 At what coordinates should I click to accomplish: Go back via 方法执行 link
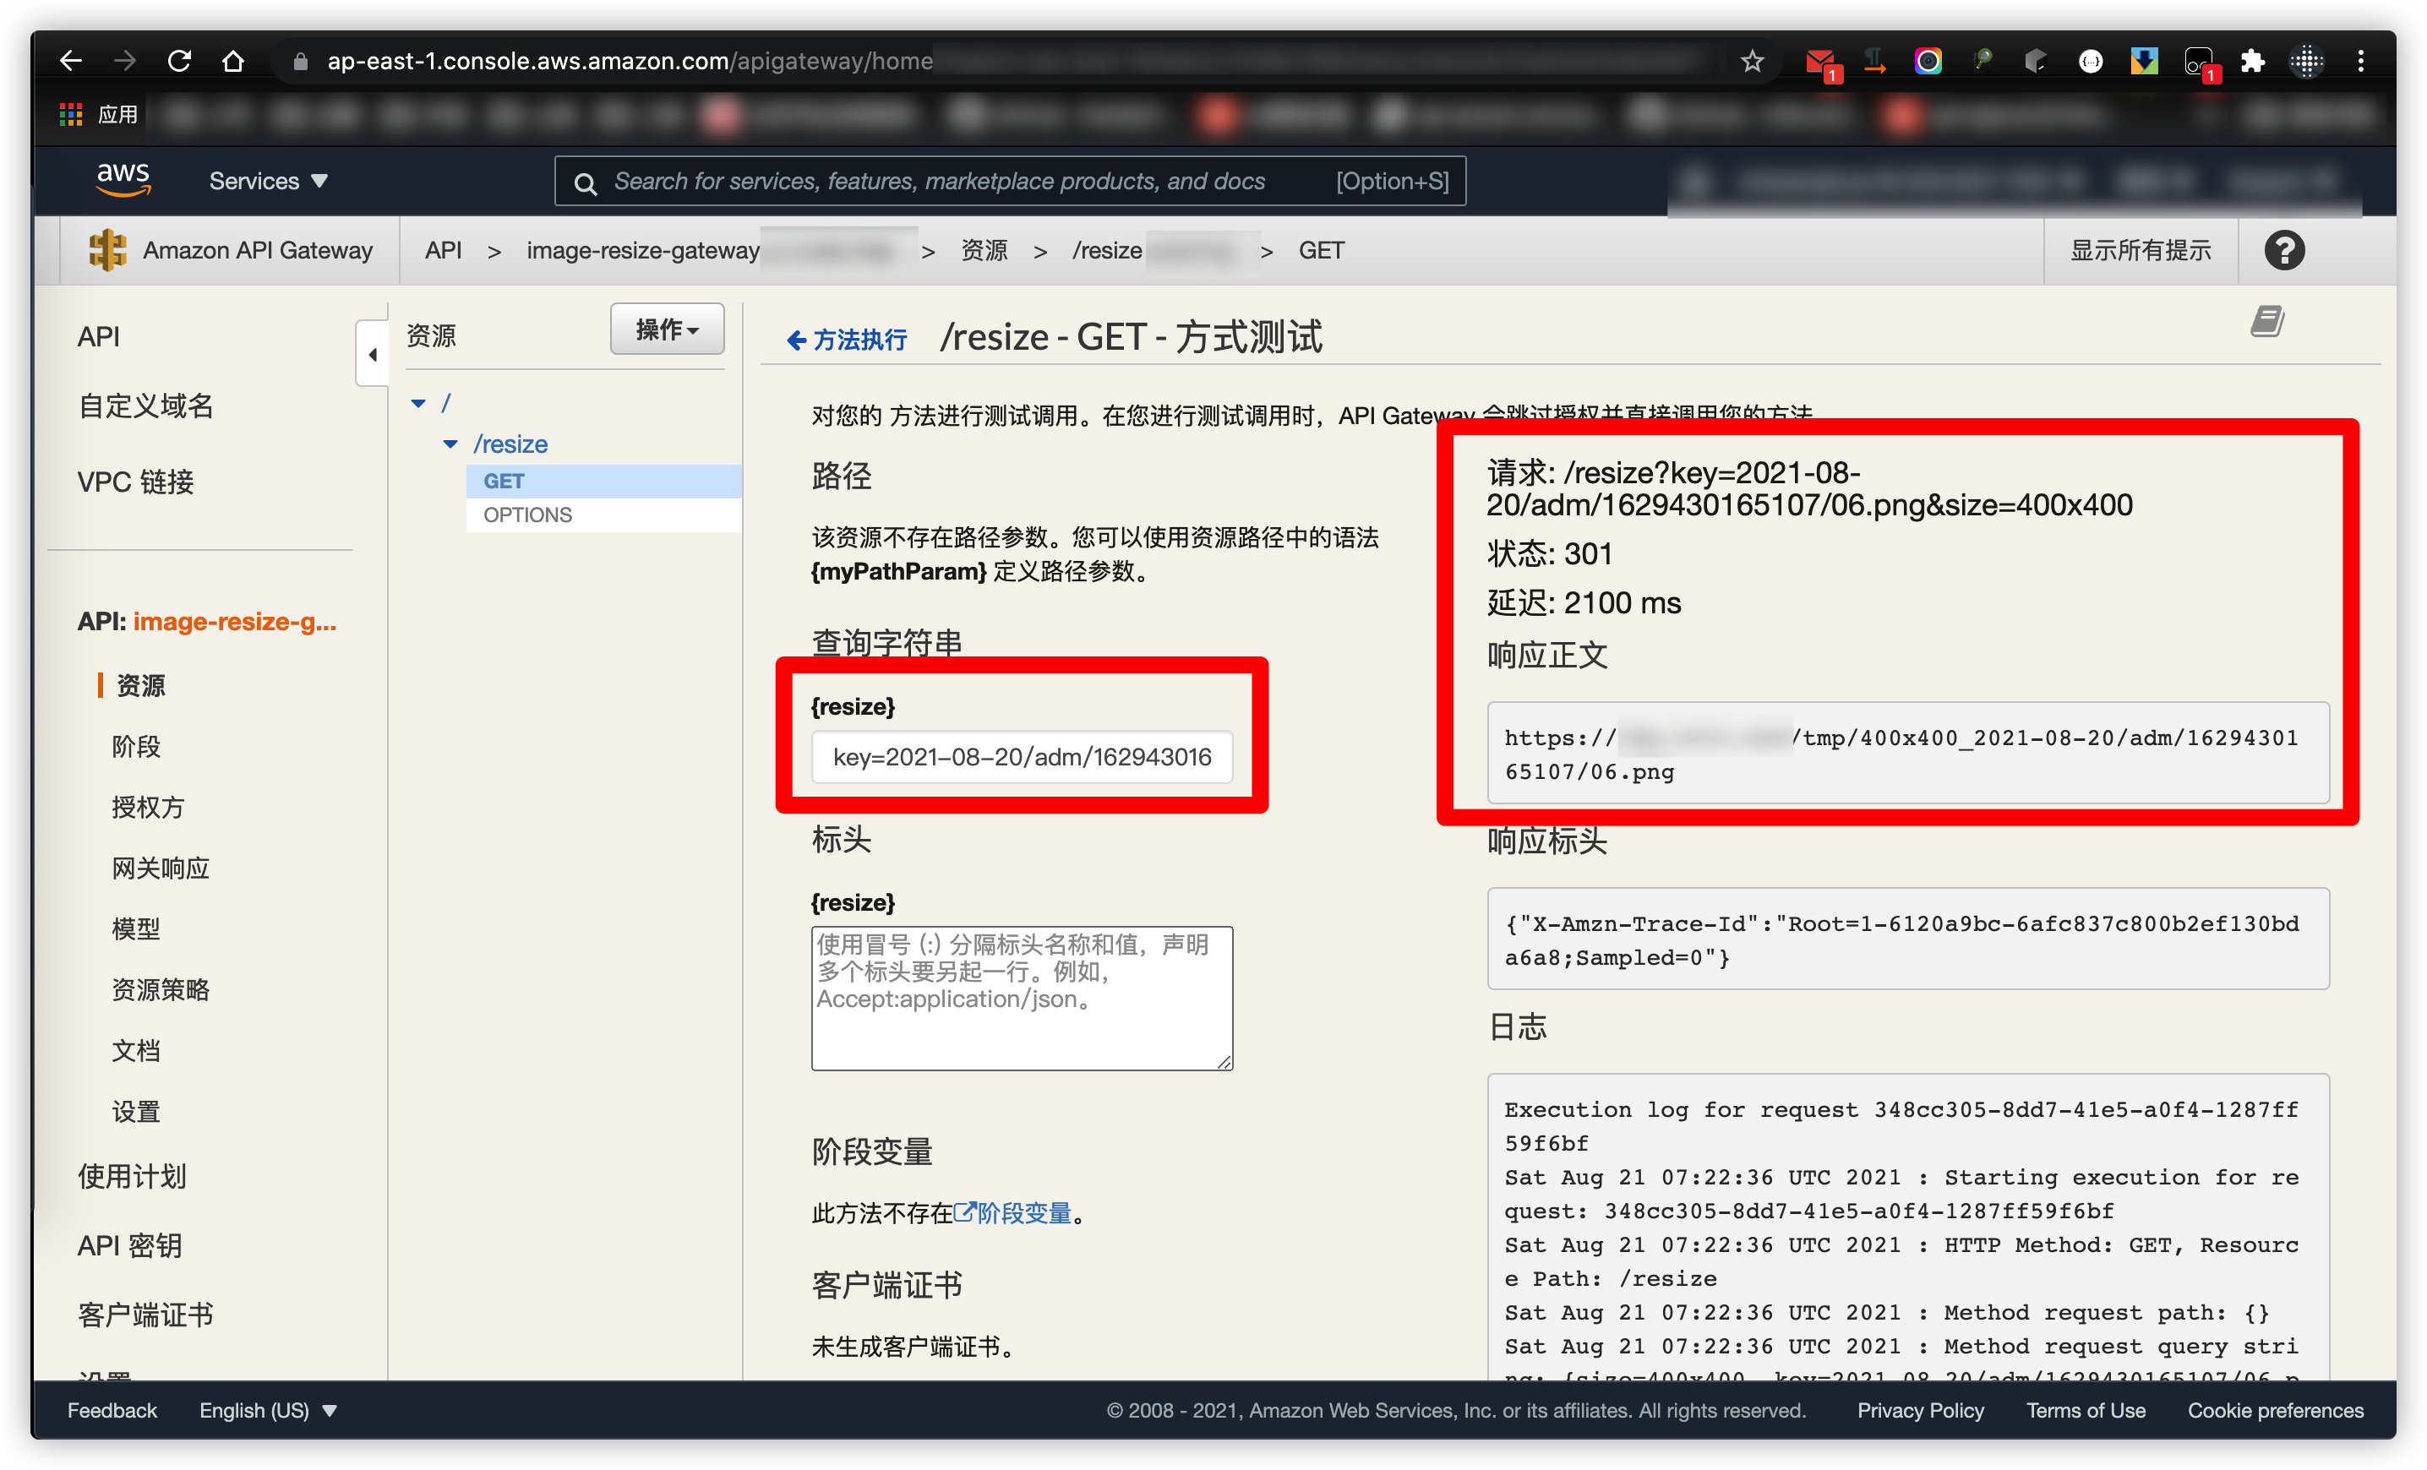pos(847,340)
